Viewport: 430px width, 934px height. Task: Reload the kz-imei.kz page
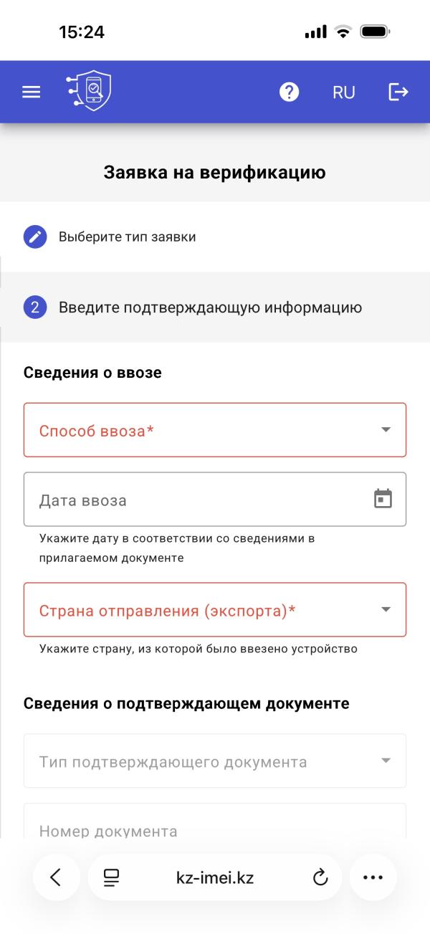[320, 876]
